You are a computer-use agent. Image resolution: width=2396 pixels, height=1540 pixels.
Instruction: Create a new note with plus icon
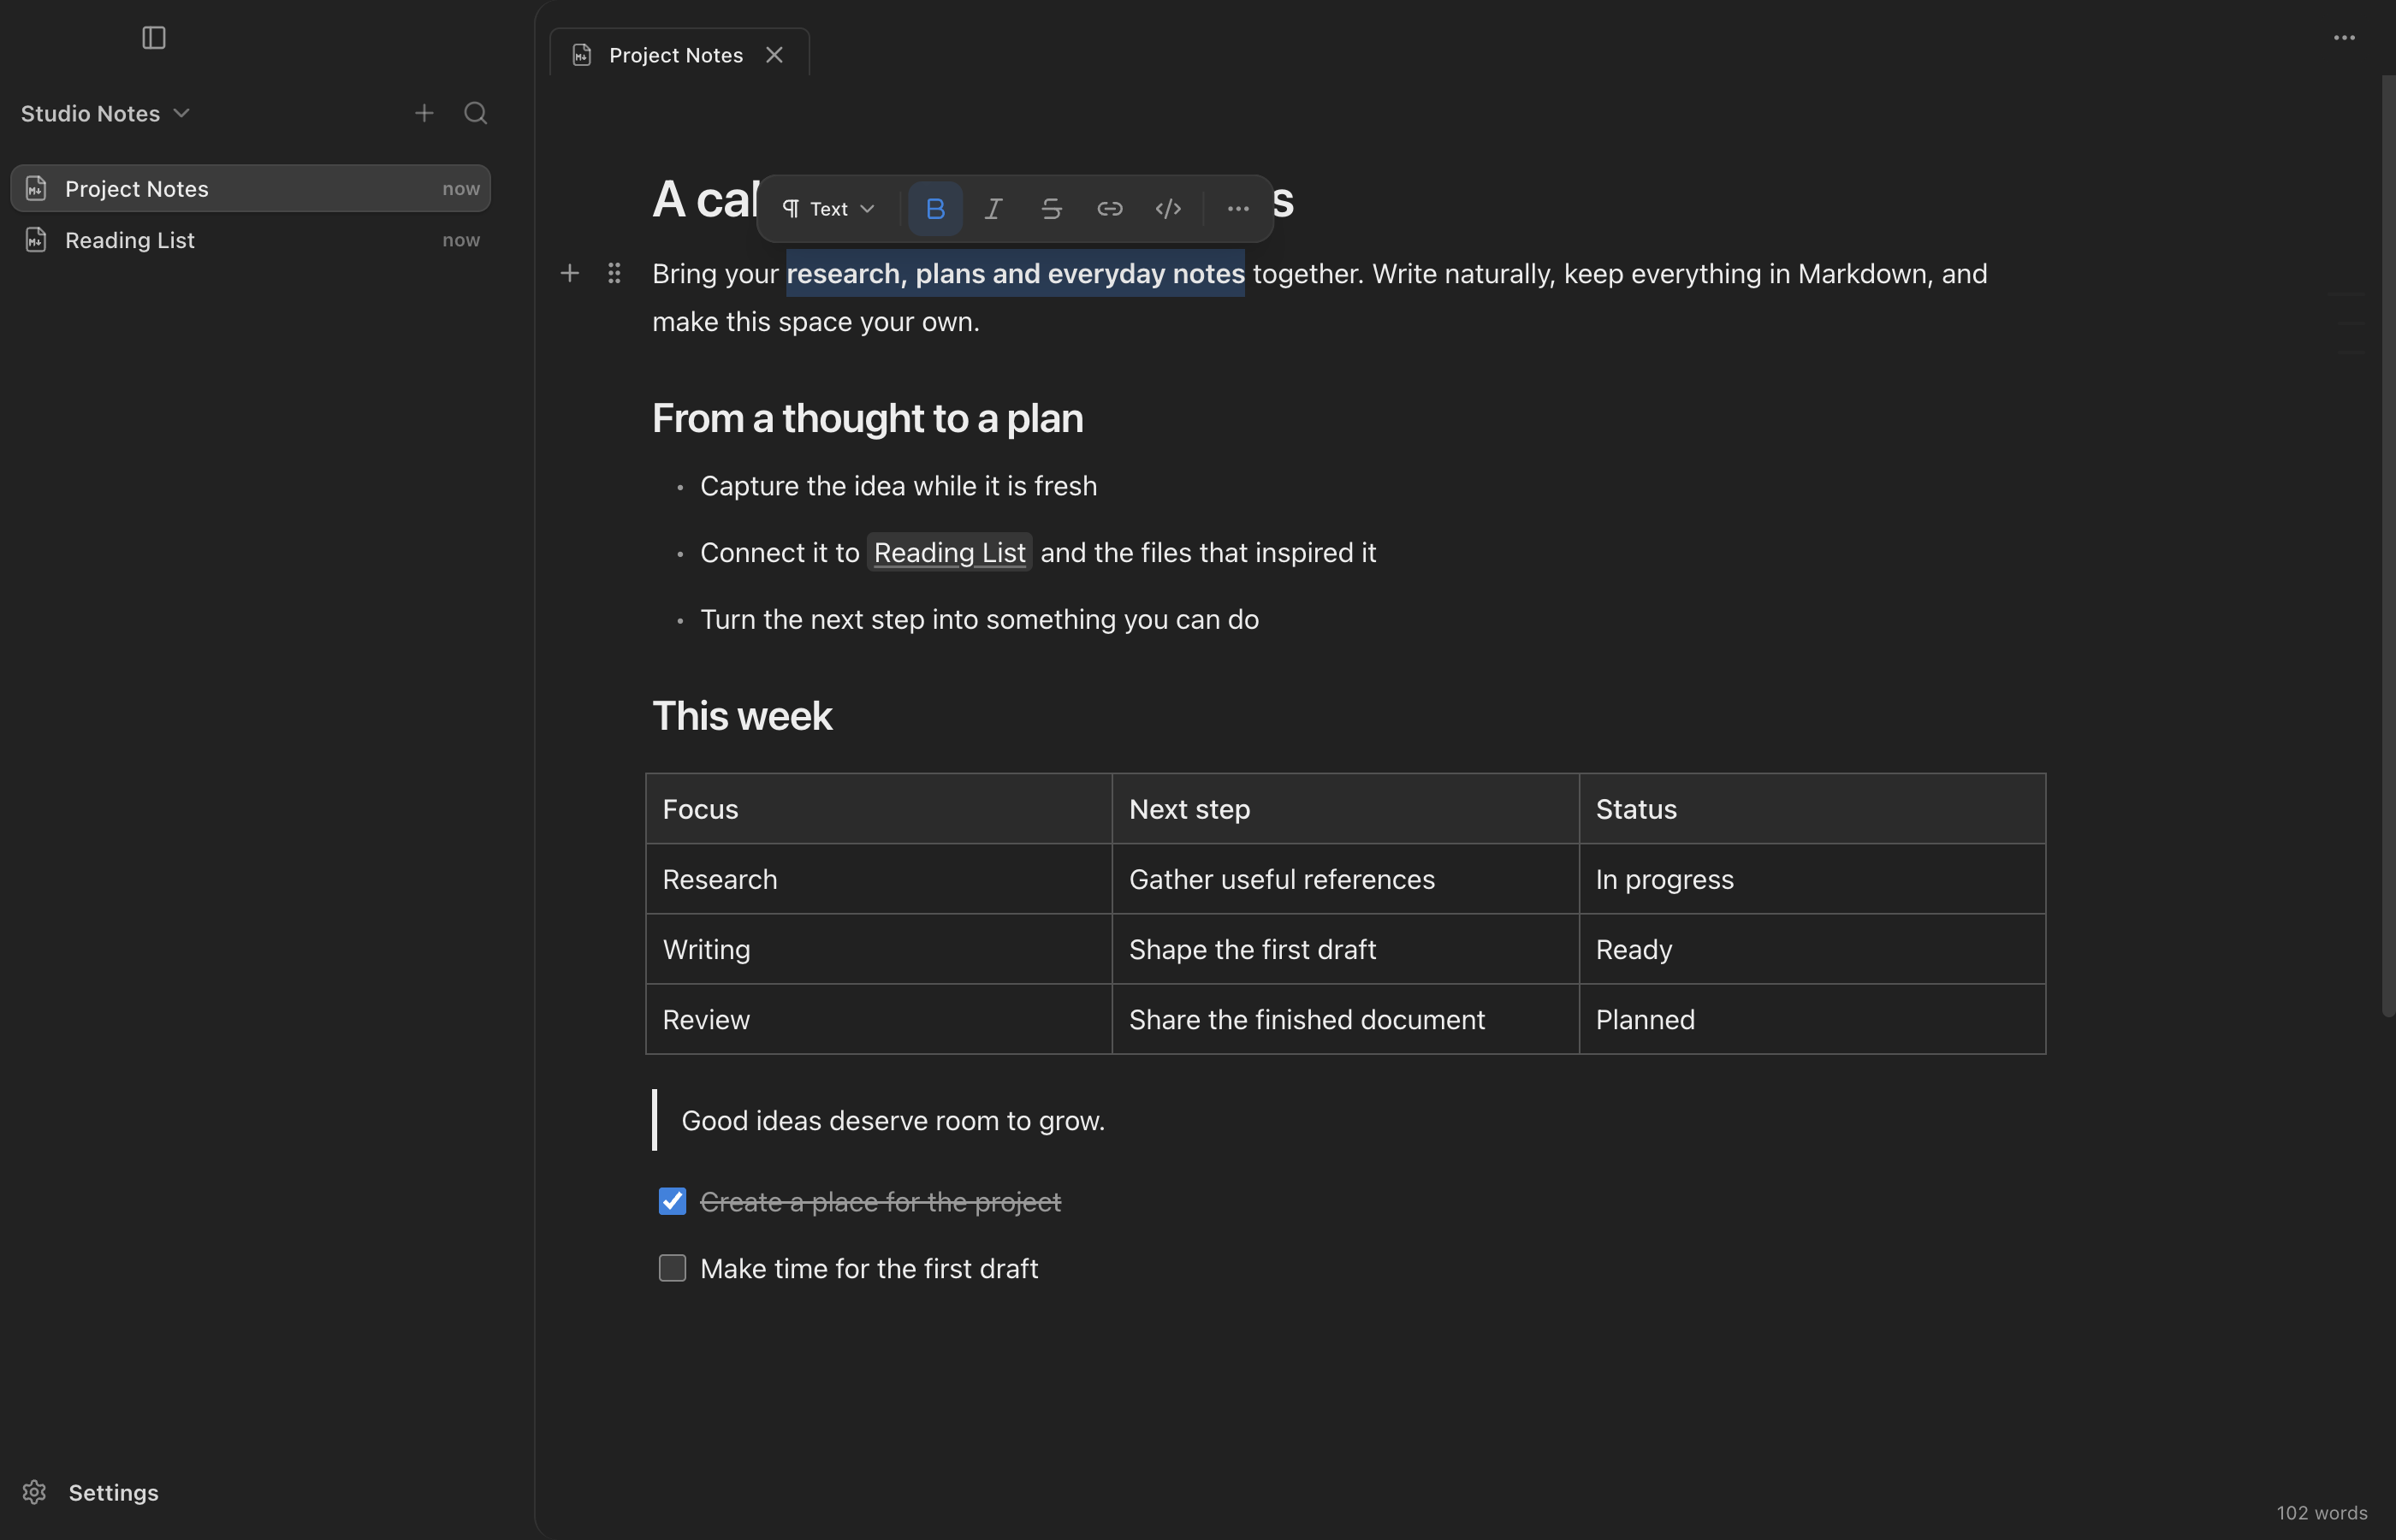pyautogui.click(x=424, y=113)
